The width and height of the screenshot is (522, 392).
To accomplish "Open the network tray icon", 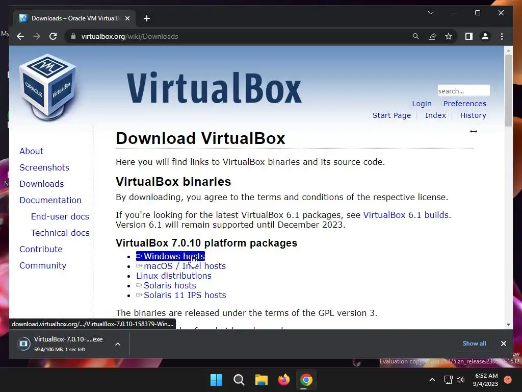I will click(x=448, y=380).
